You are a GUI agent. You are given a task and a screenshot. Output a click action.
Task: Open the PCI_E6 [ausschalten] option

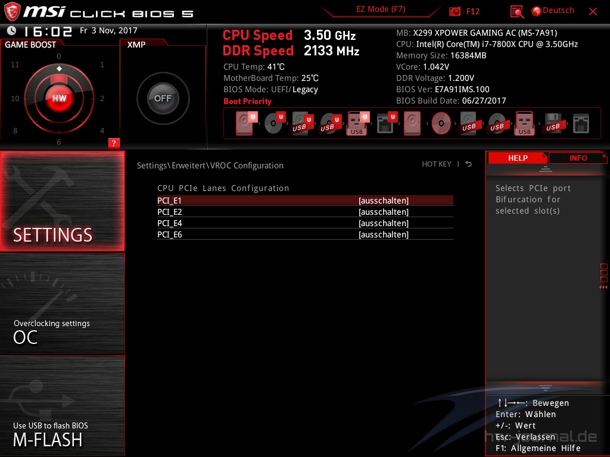tap(305, 234)
